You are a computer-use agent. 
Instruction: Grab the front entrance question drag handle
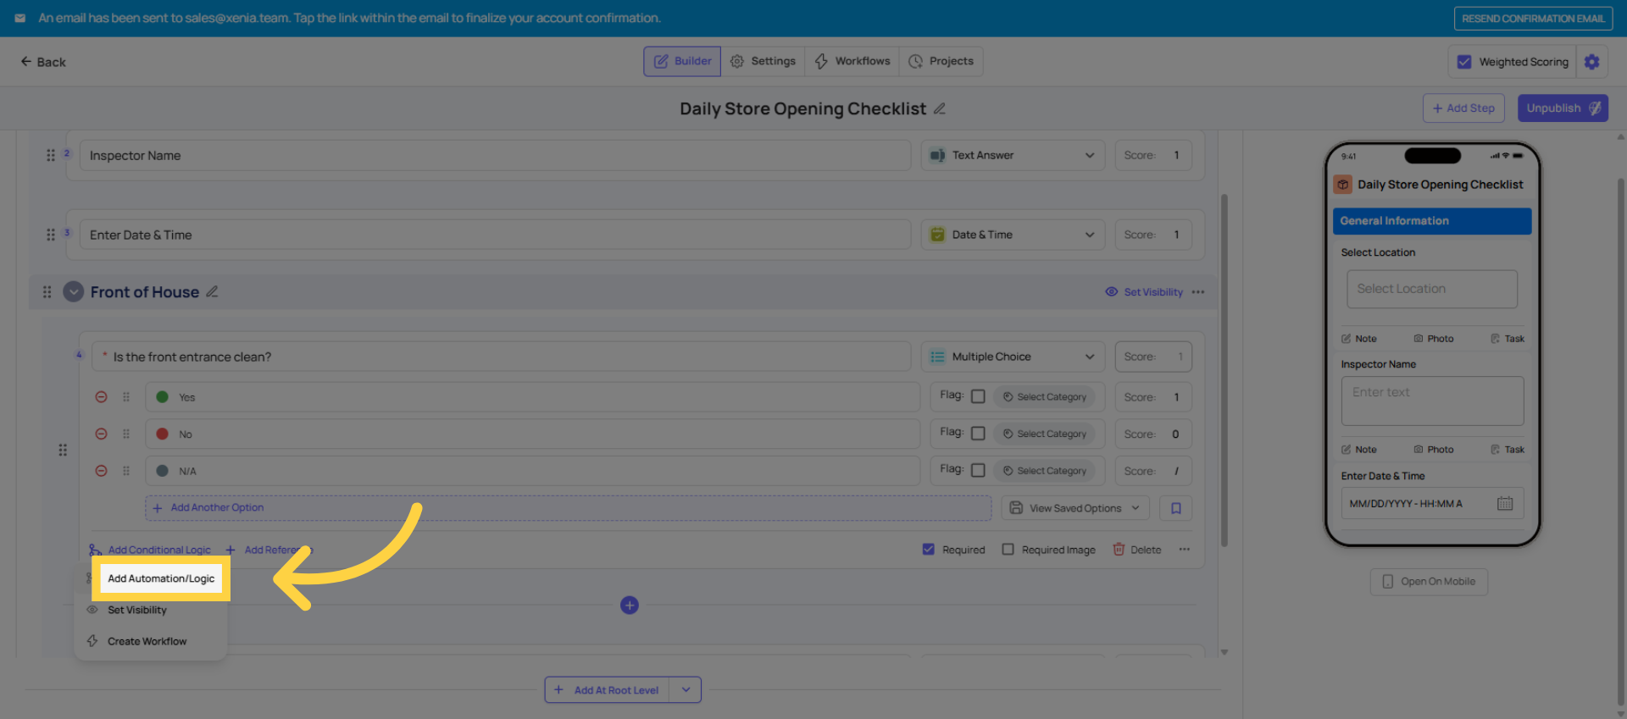click(x=63, y=450)
